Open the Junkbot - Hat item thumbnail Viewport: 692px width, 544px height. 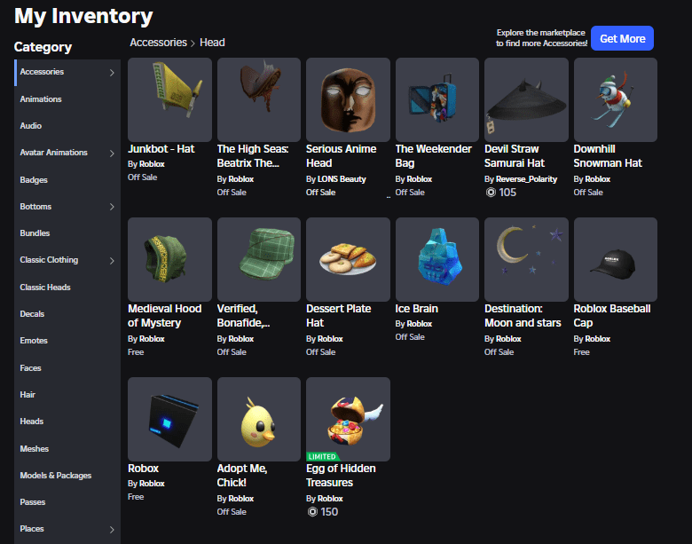coord(169,99)
